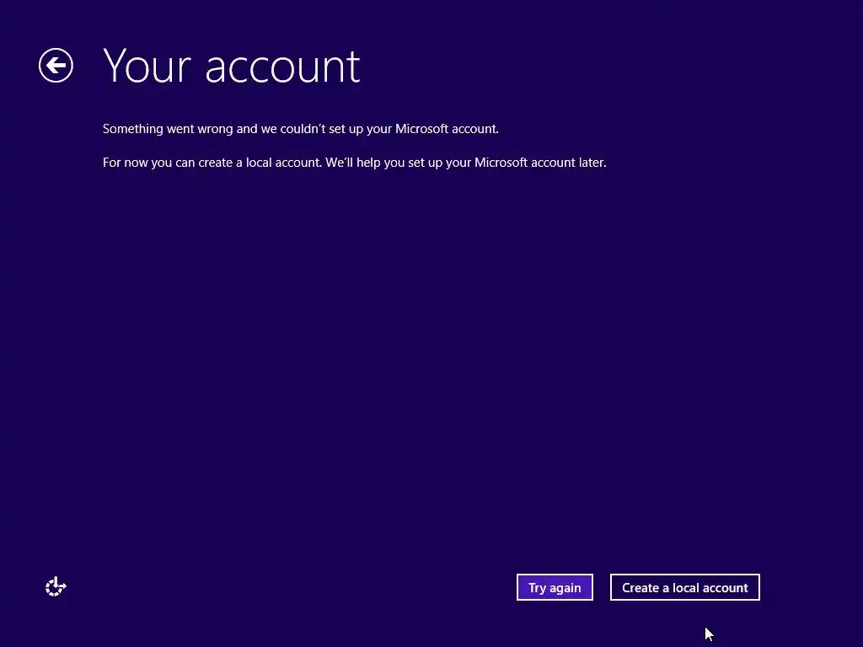
Task: Choose Create a local account
Action: pos(684,587)
